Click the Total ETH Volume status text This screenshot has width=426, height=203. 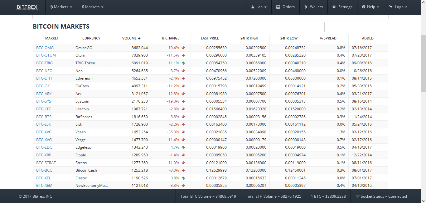[274, 196]
